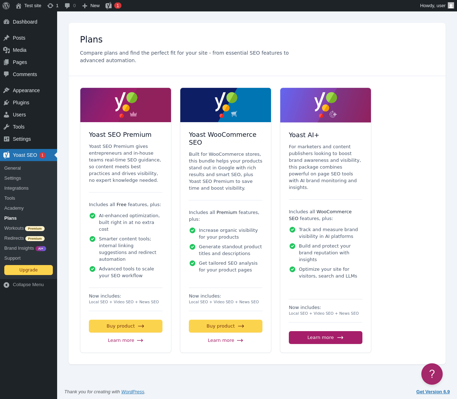
Task: Click the New content plus icon
Action: pyautogui.click(x=85, y=6)
